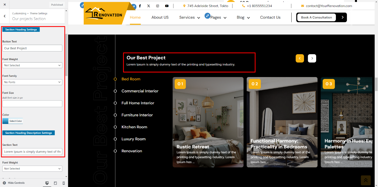
Task: Switch to mobile preview mode
Action: pos(64,183)
